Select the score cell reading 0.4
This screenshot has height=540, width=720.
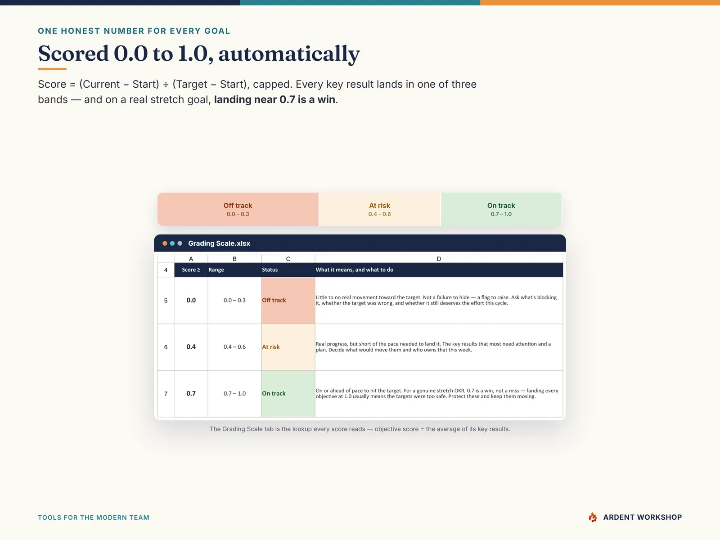191,347
